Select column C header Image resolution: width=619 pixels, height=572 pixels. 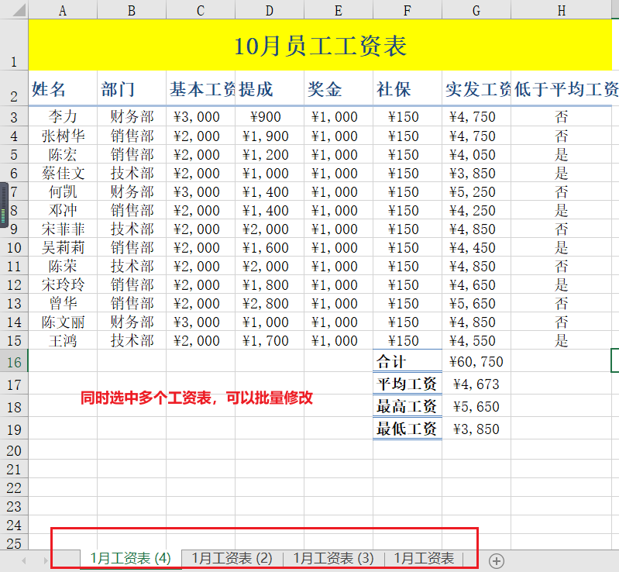(x=201, y=10)
